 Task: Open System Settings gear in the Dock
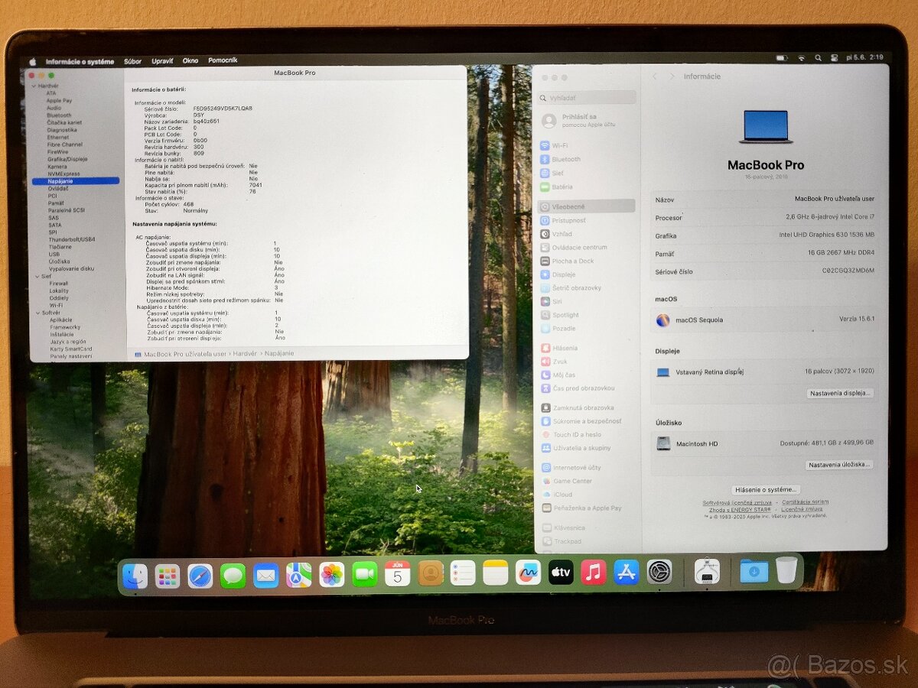(x=659, y=571)
